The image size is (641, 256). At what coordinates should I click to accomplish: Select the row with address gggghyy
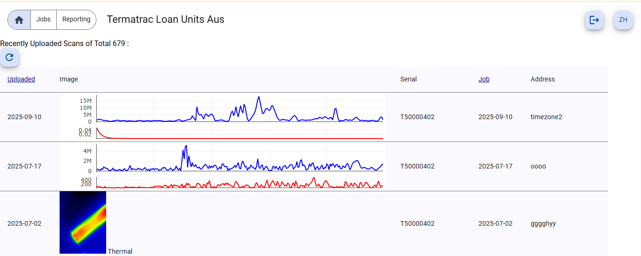pos(304,223)
